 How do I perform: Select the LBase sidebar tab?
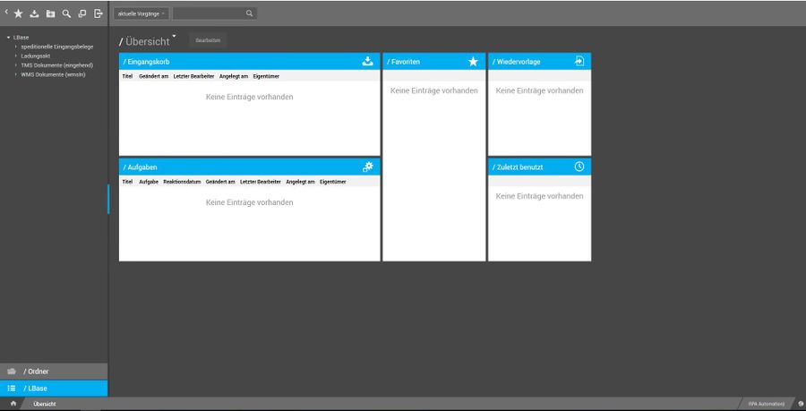coord(54,389)
